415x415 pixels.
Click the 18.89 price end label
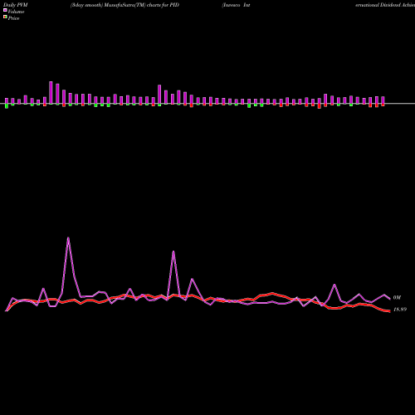click(400, 310)
